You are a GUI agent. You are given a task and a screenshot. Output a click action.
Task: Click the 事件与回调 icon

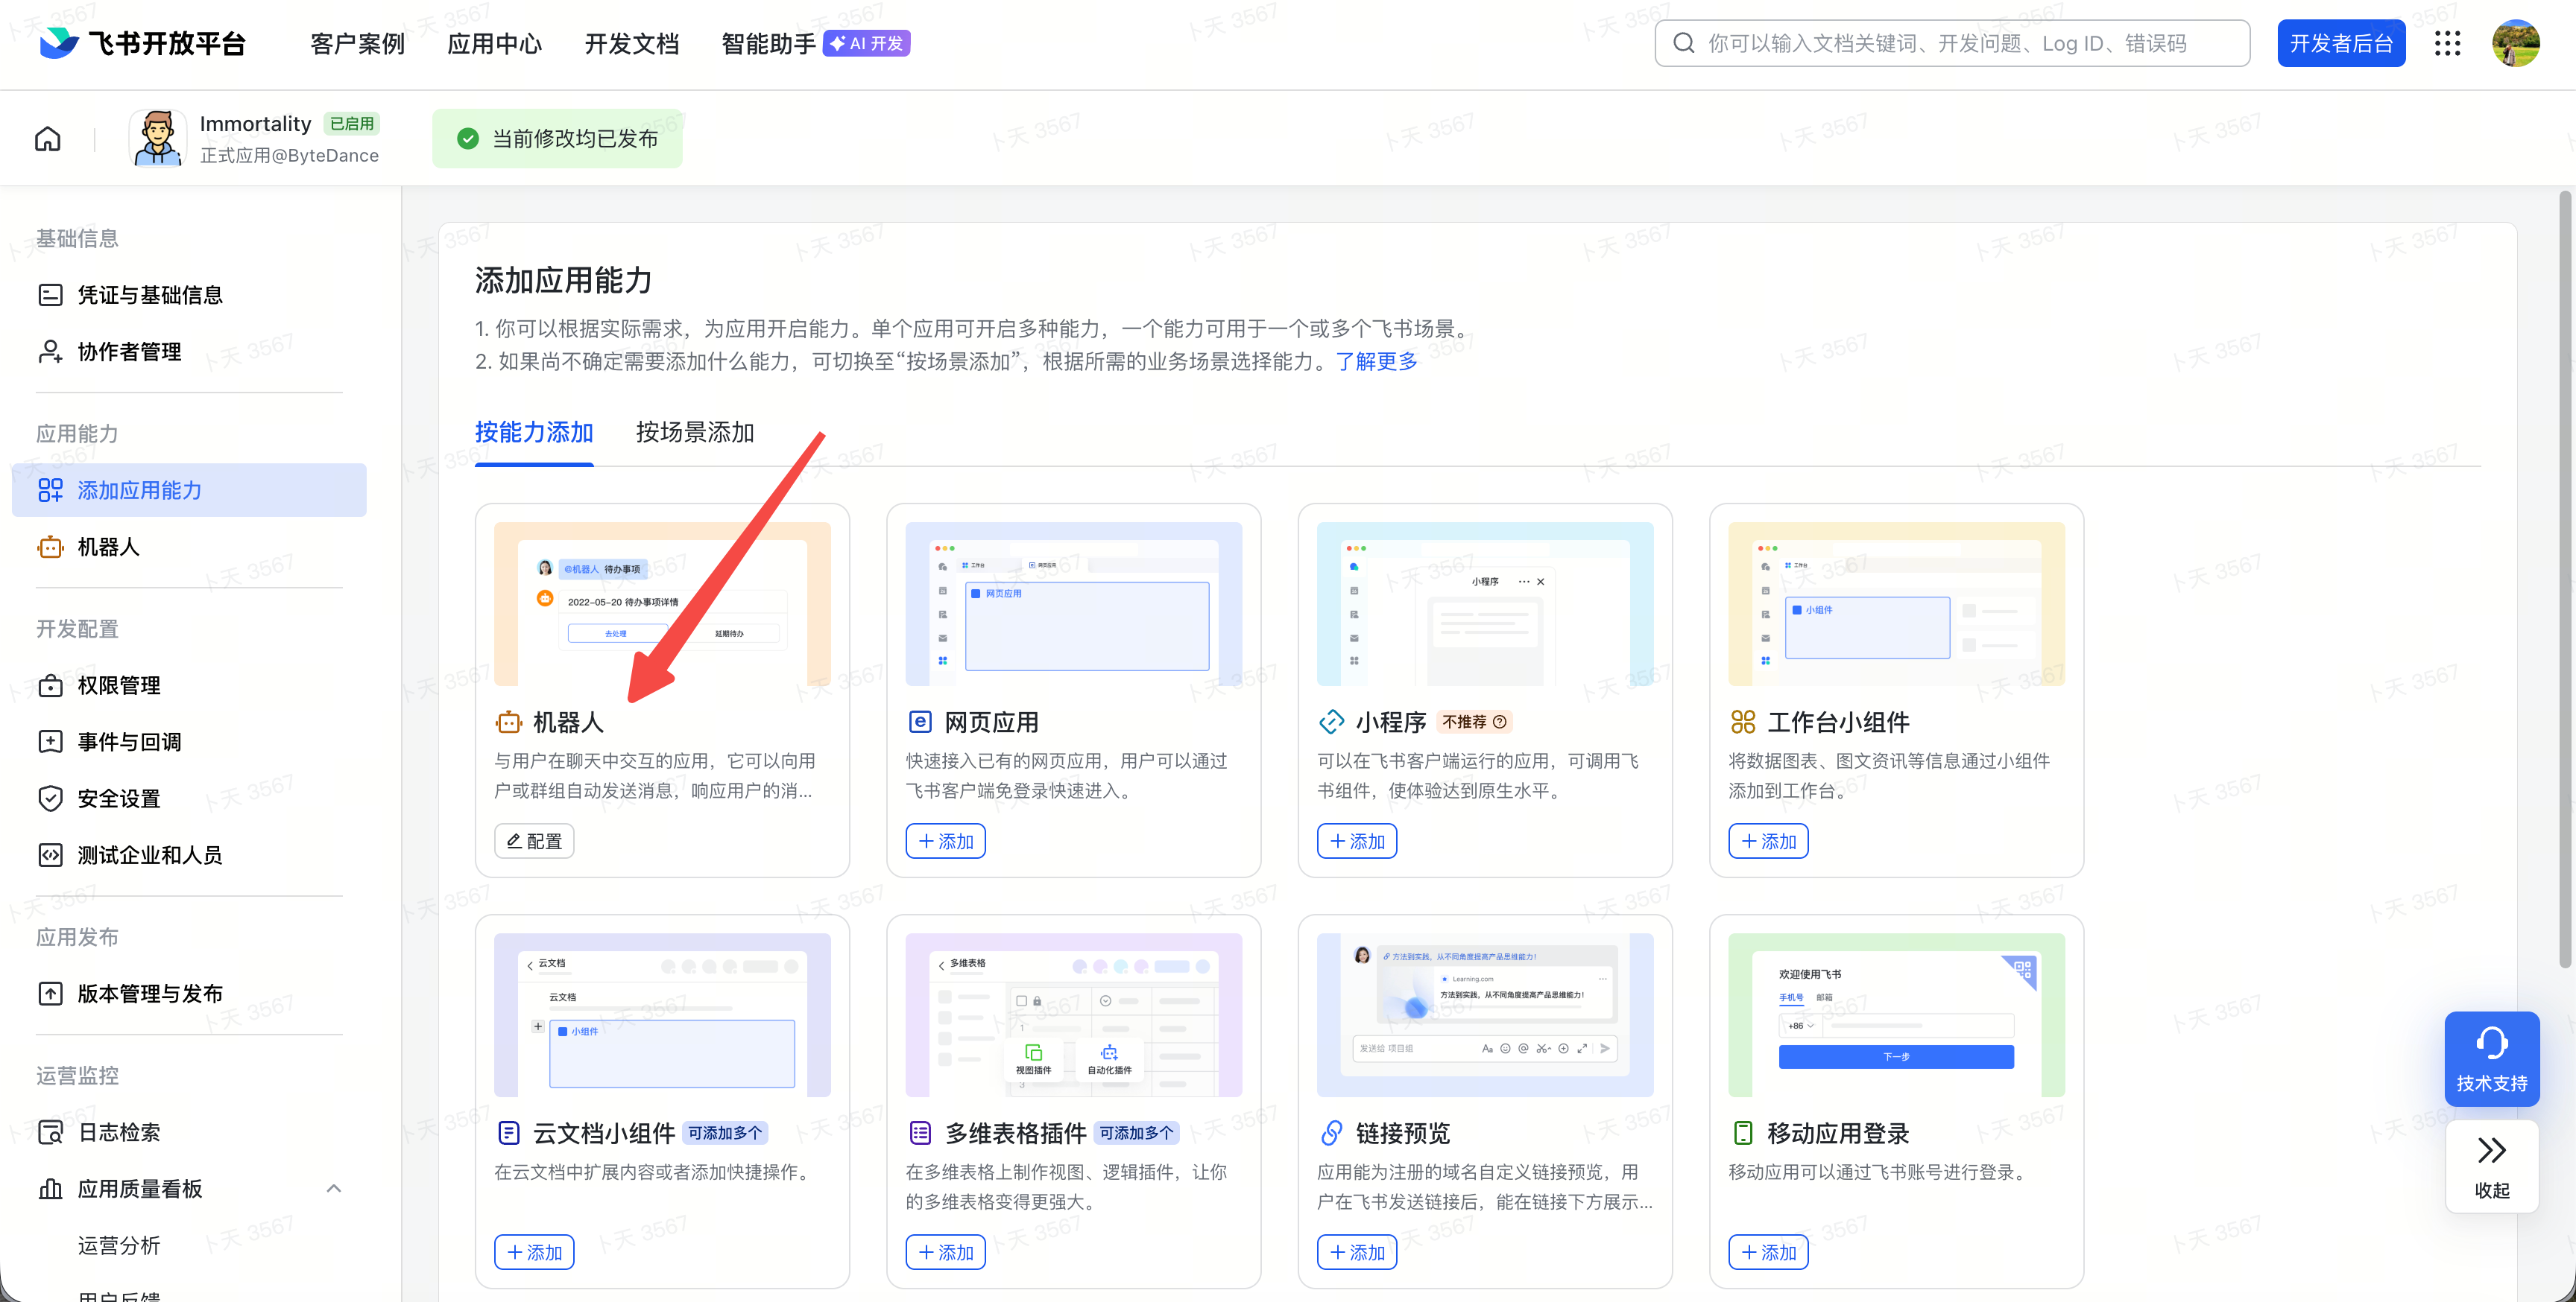(50, 741)
